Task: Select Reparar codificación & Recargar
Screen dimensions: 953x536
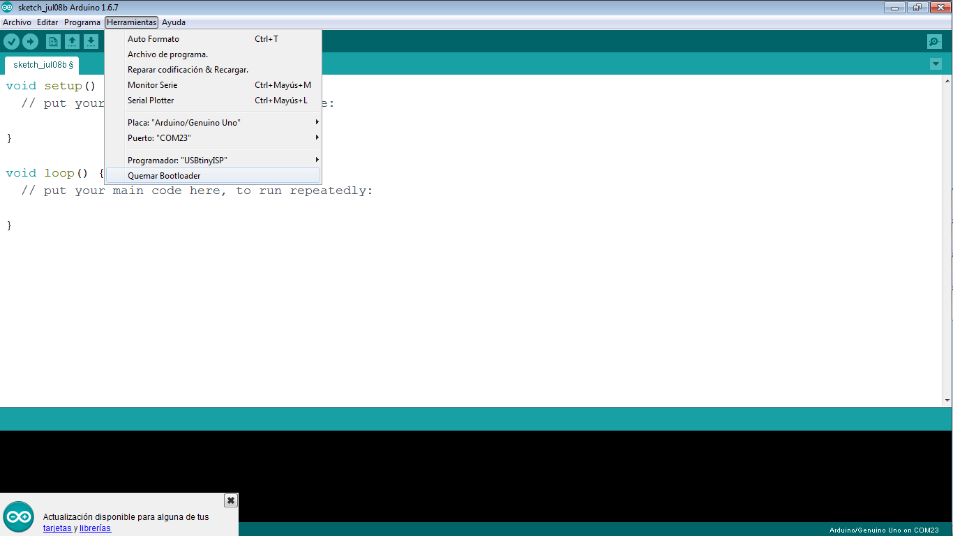Action: click(x=213, y=70)
